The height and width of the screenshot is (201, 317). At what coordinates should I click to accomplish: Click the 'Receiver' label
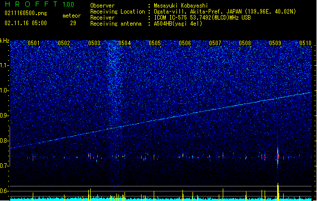pyautogui.click(x=102, y=18)
